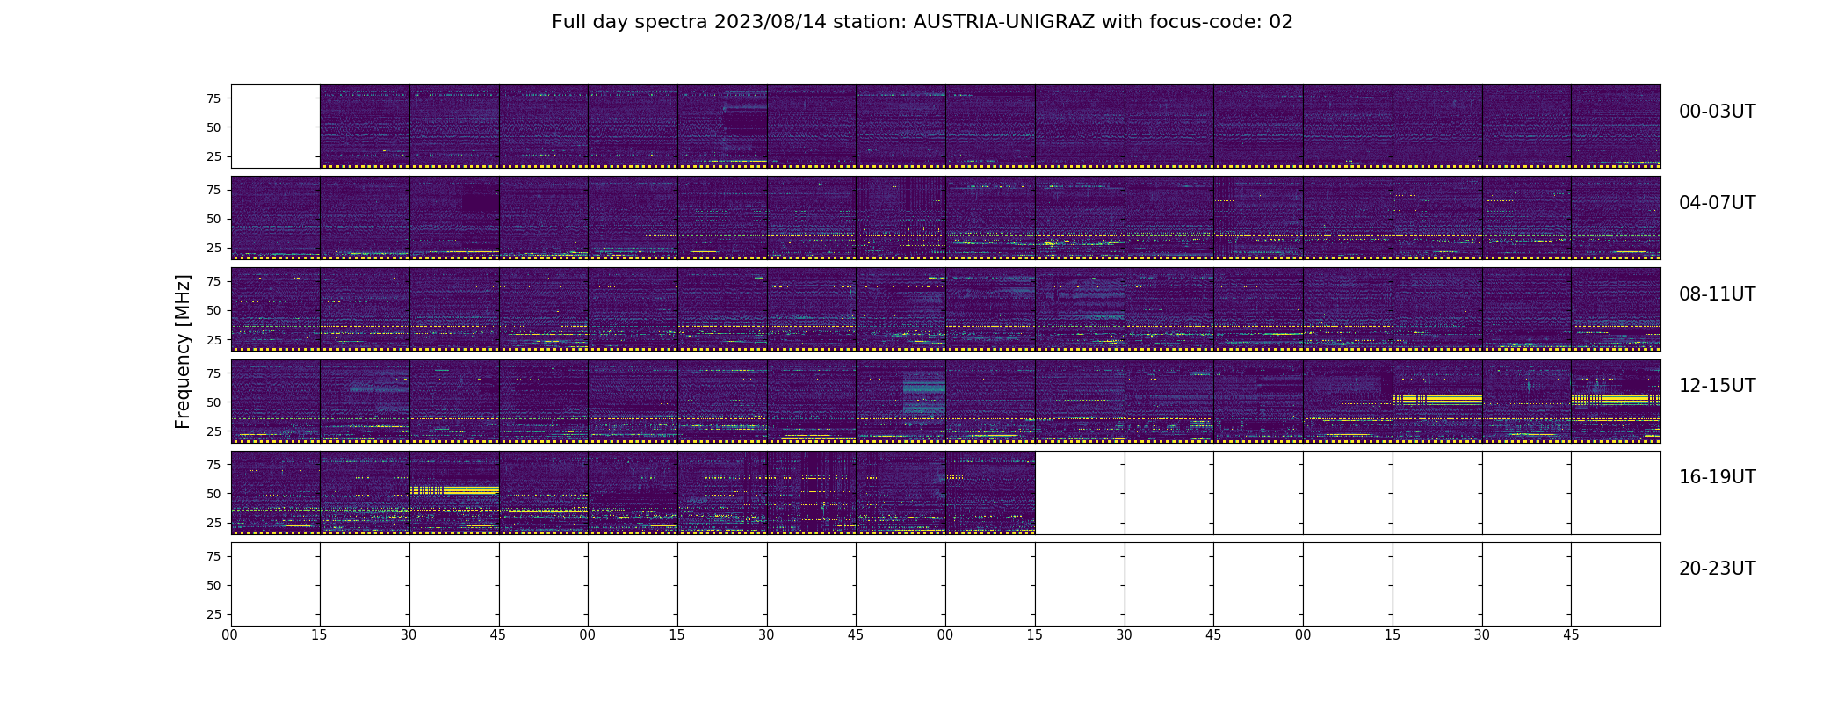The height and width of the screenshot is (703, 1845).
Task: Click the 25 tick label of 16-19UT row
Action: pos(213,523)
